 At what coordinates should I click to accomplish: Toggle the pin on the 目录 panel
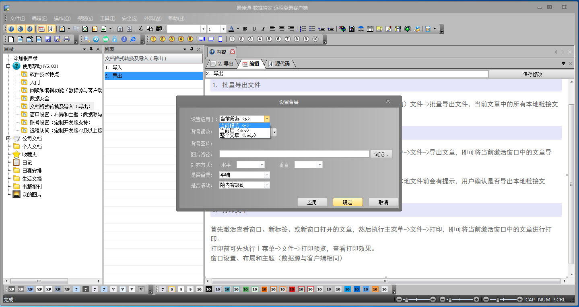click(91, 49)
